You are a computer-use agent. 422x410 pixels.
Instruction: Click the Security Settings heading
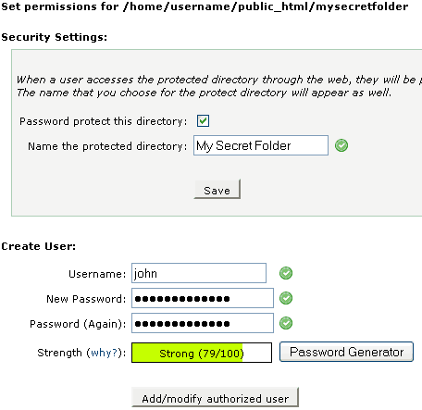pyautogui.click(x=55, y=37)
